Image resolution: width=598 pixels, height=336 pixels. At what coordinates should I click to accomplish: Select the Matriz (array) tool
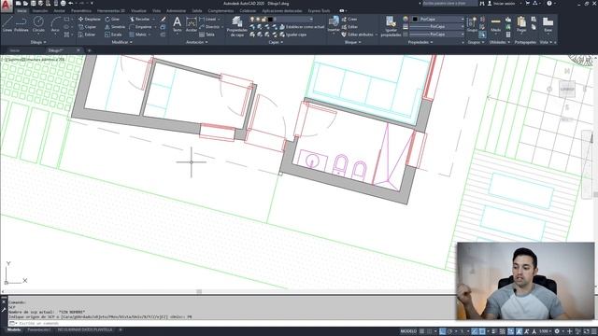pyautogui.click(x=138, y=35)
